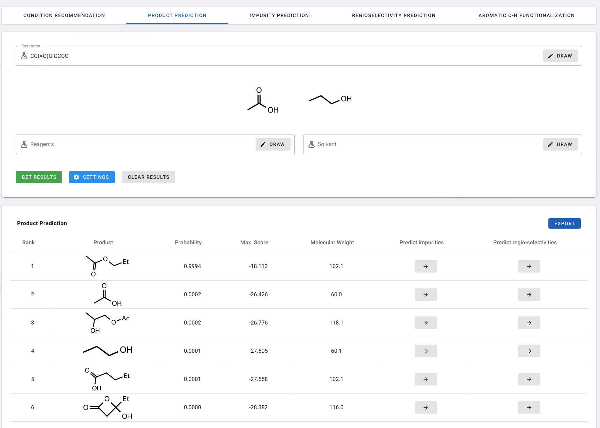Predict impurities arrow for rank 5
Image resolution: width=600 pixels, height=428 pixels.
click(x=426, y=379)
